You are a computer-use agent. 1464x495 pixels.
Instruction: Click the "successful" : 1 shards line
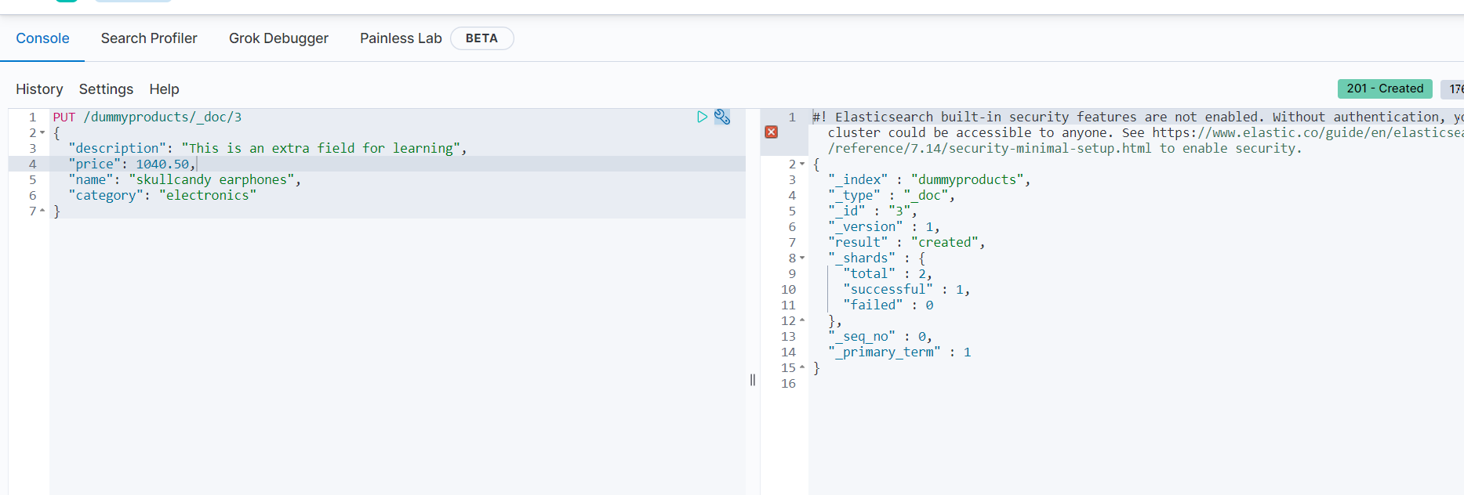click(x=906, y=289)
